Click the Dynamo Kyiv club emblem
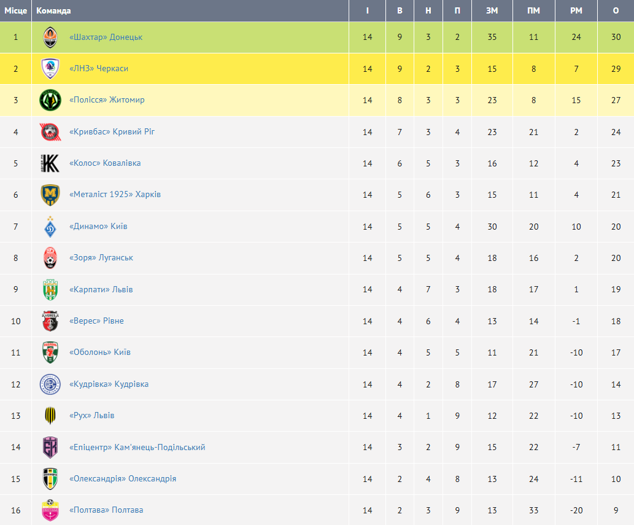This screenshot has width=634, height=525. [x=50, y=227]
